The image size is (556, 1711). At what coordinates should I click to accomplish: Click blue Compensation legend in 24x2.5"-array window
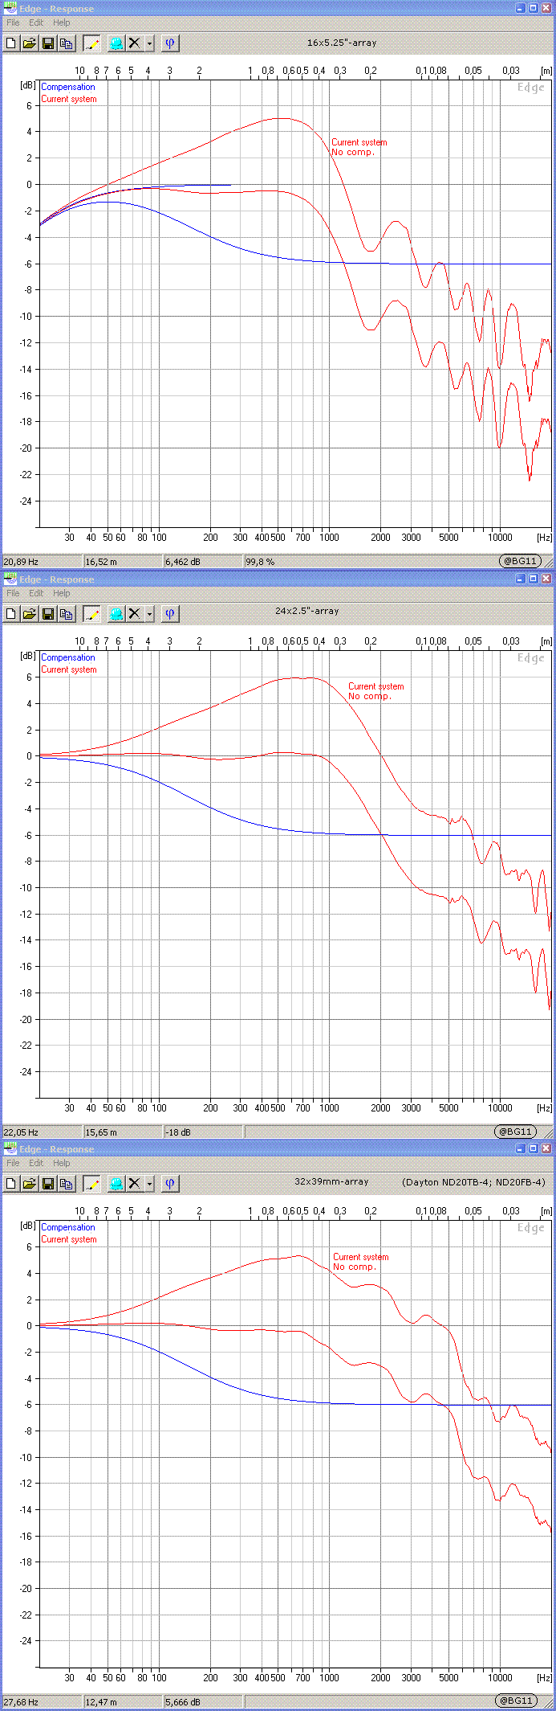click(x=68, y=658)
